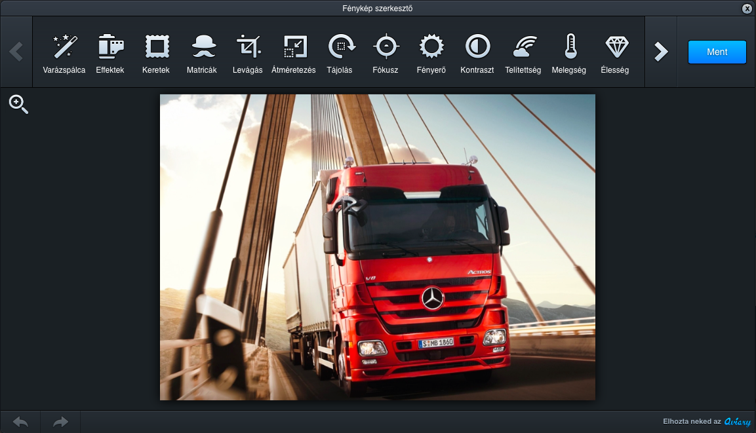
Task: Open the Kontraszt contrast tool
Action: coord(477,54)
